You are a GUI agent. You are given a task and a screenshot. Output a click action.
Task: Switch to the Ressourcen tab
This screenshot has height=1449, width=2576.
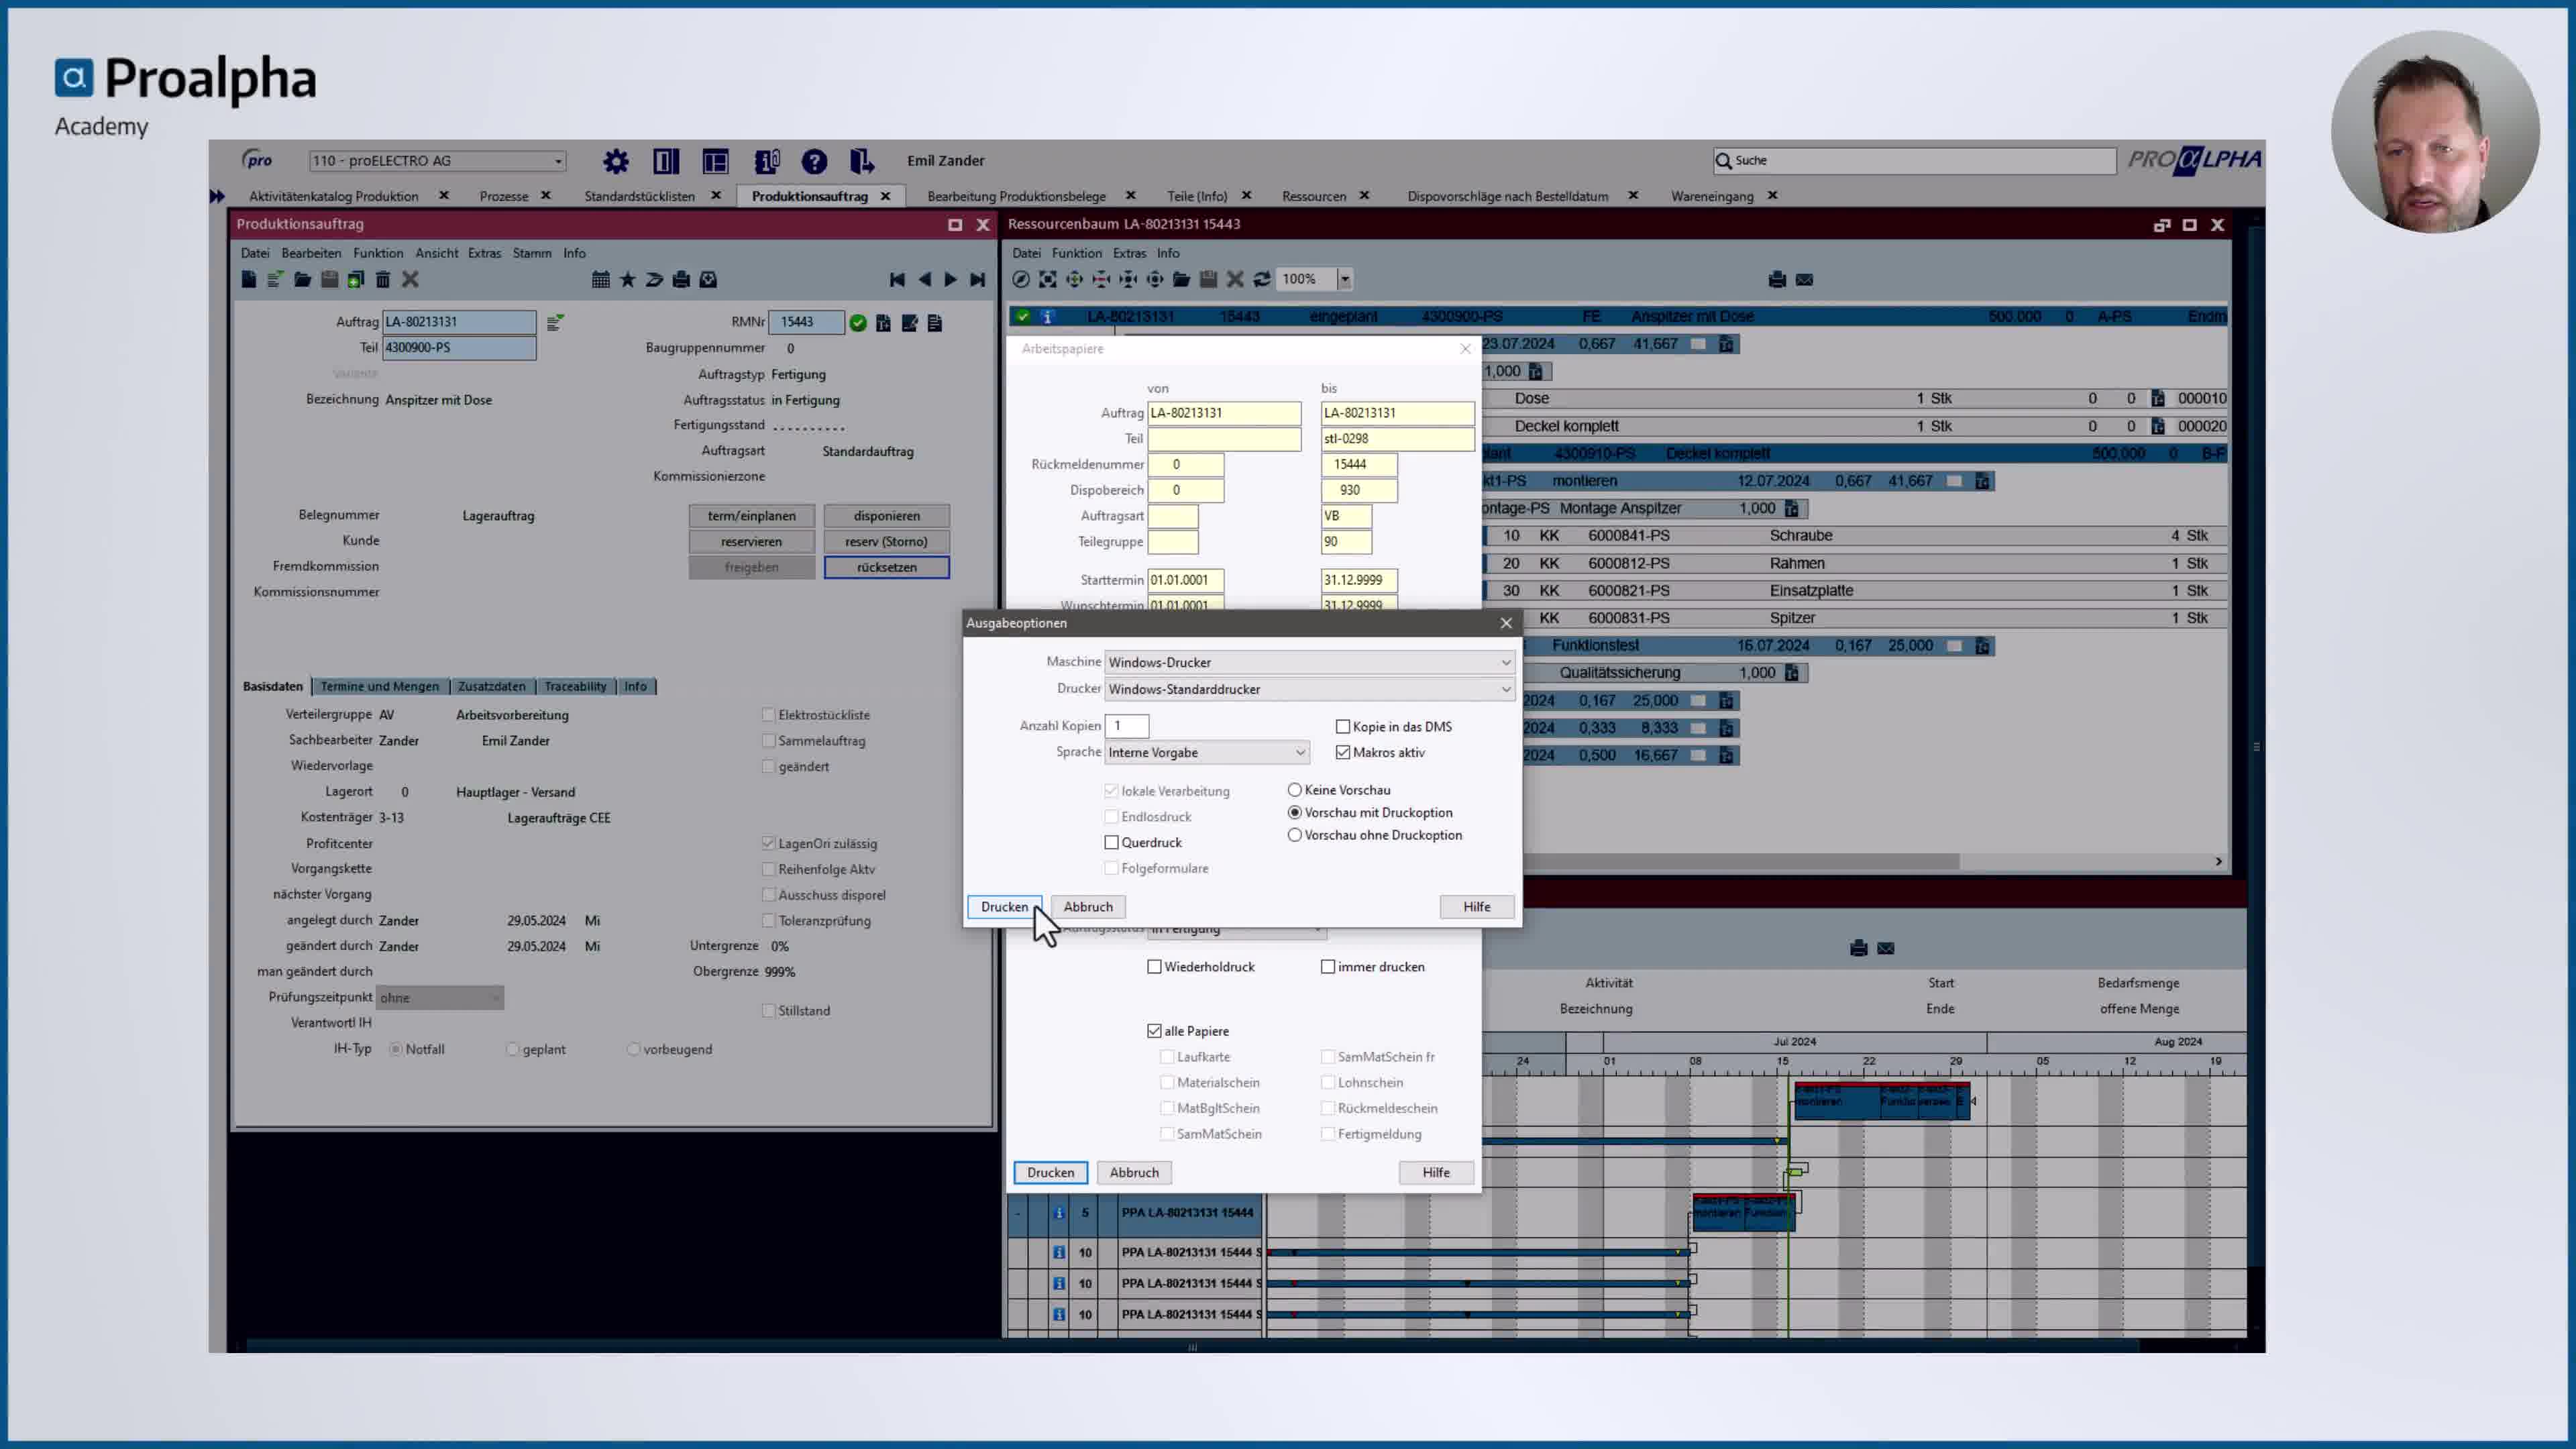1314,197
